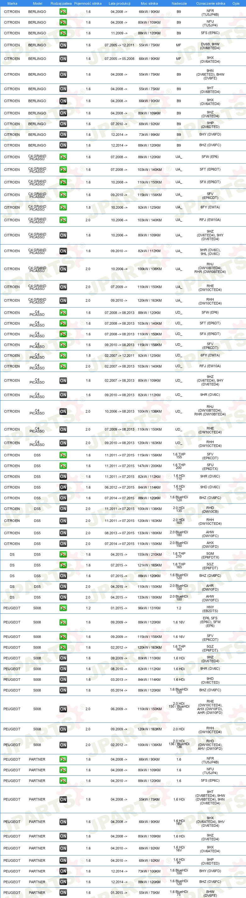Click the 73kW / 100KM cell
This screenshot has width=246, height=898.
pos(149,871)
